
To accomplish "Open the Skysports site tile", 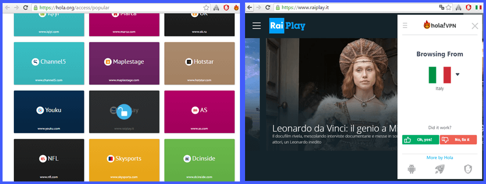I will pyautogui.click(x=124, y=160).
